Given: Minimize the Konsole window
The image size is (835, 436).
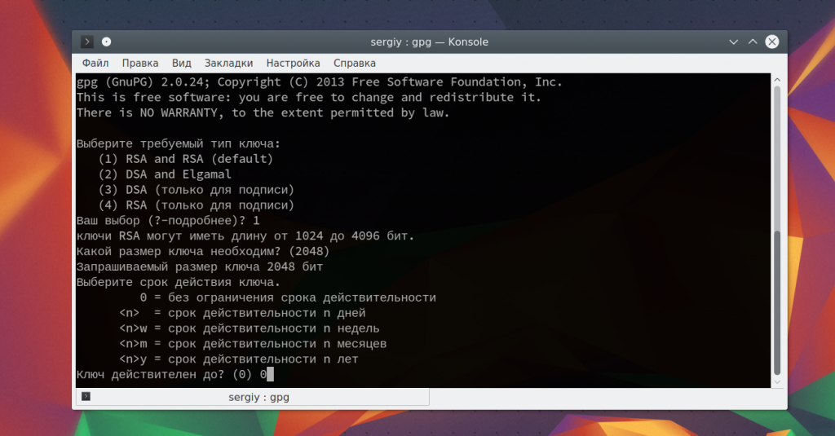Looking at the screenshot, I should (734, 42).
